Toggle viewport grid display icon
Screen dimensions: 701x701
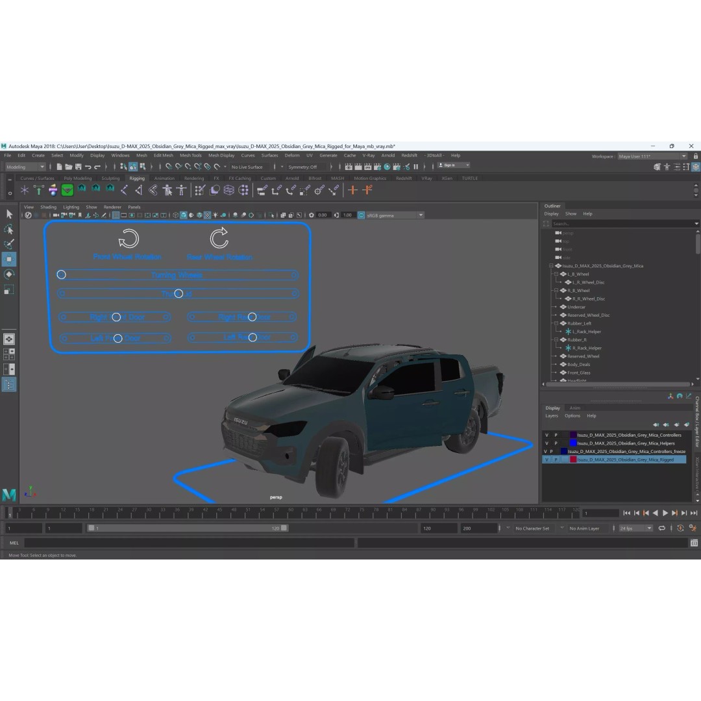(x=116, y=215)
